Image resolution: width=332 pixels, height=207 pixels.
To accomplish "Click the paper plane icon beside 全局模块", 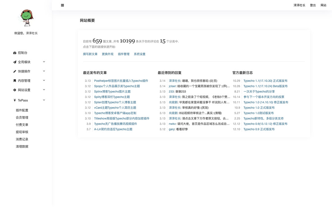I will click(15, 62).
